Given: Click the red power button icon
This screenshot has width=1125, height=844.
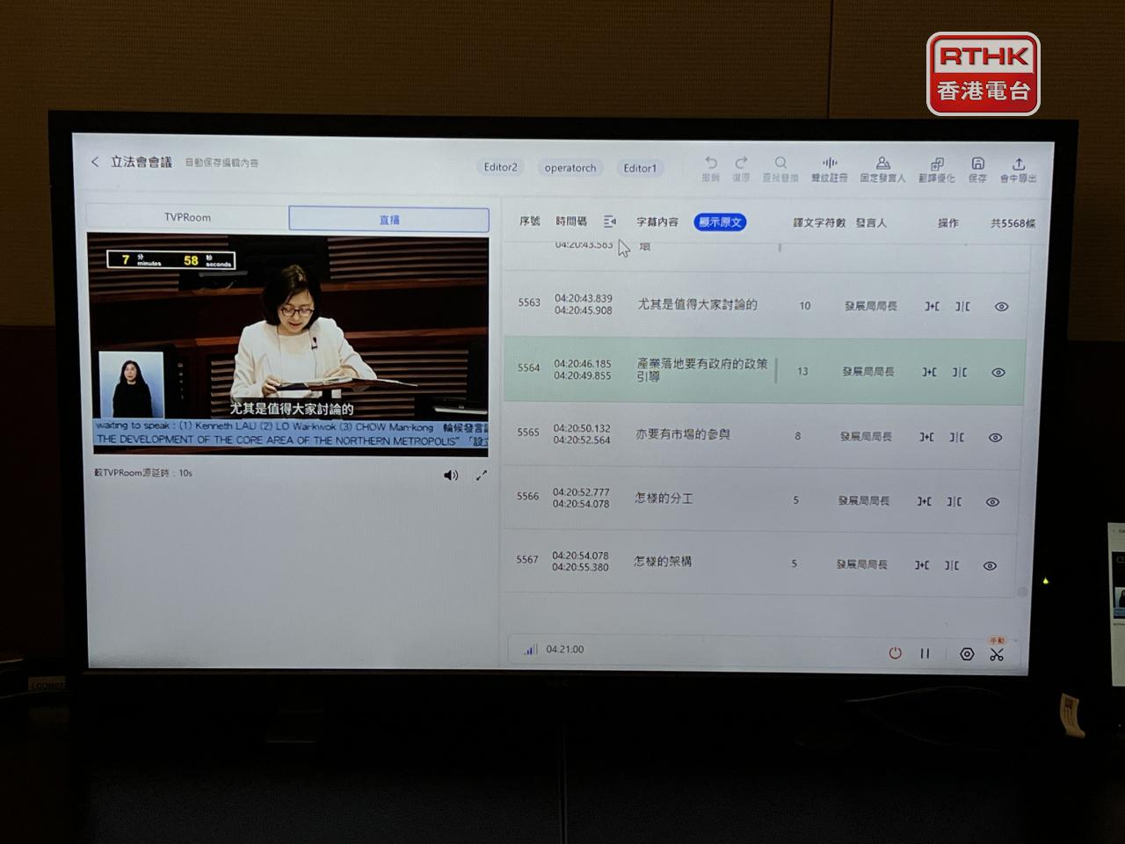Looking at the screenshot, I should [895, 652].
